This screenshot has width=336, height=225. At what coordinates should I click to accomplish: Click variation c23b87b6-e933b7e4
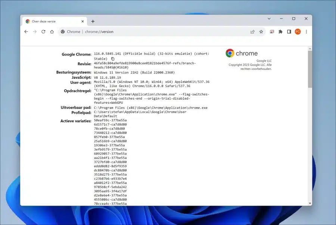(111, 179)
